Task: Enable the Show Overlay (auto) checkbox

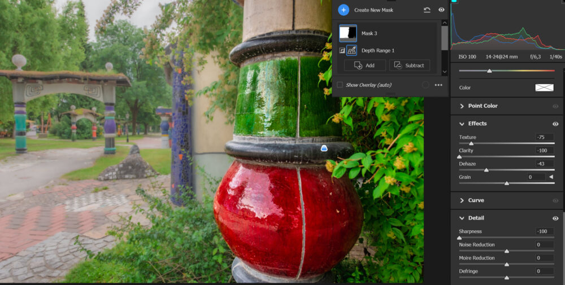Action: (340, 85)
